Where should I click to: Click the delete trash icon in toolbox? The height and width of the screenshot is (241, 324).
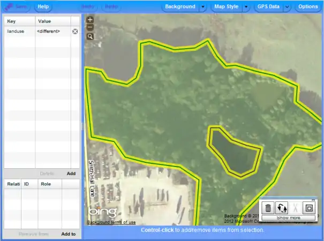[268, 208]
